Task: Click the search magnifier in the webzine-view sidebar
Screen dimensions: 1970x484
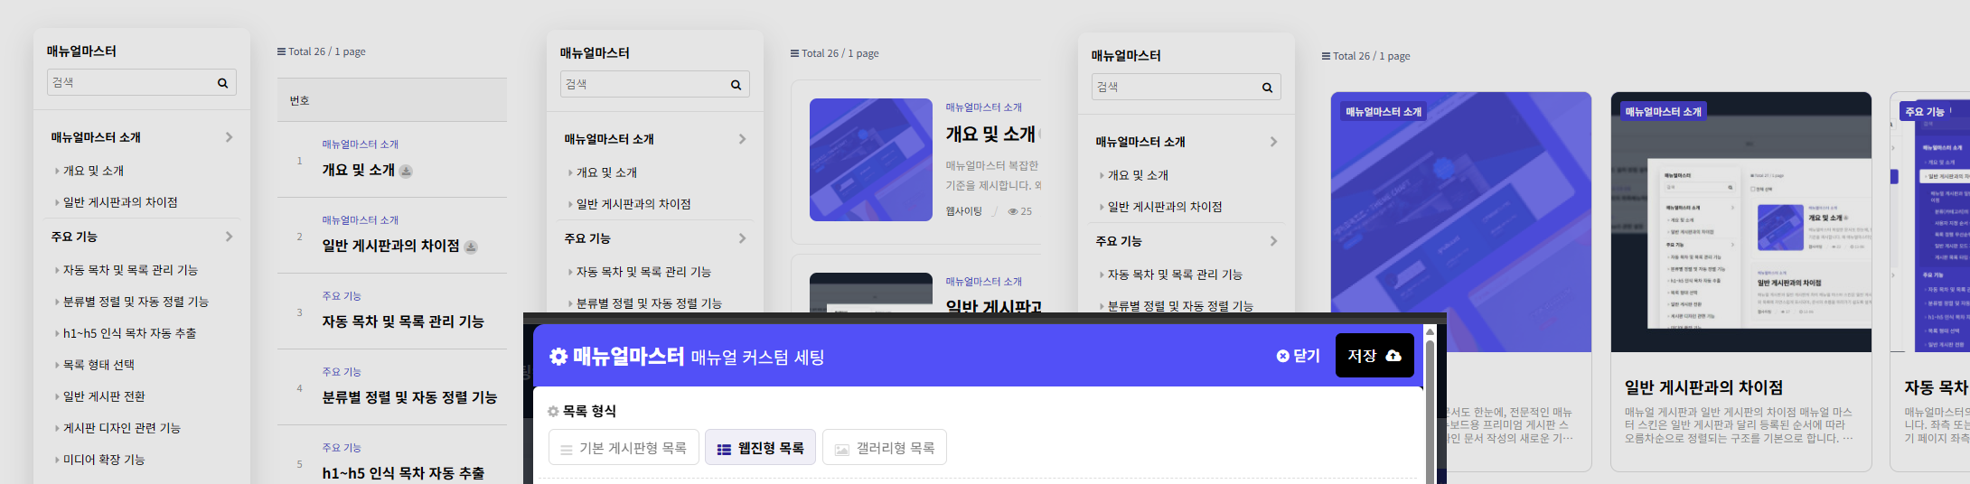Action: [x=736, y=85]
